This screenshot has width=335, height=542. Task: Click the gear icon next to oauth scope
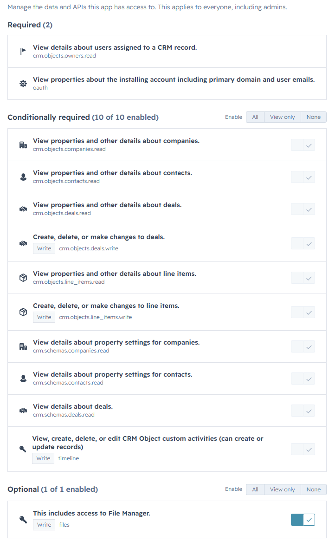(23, 84)
